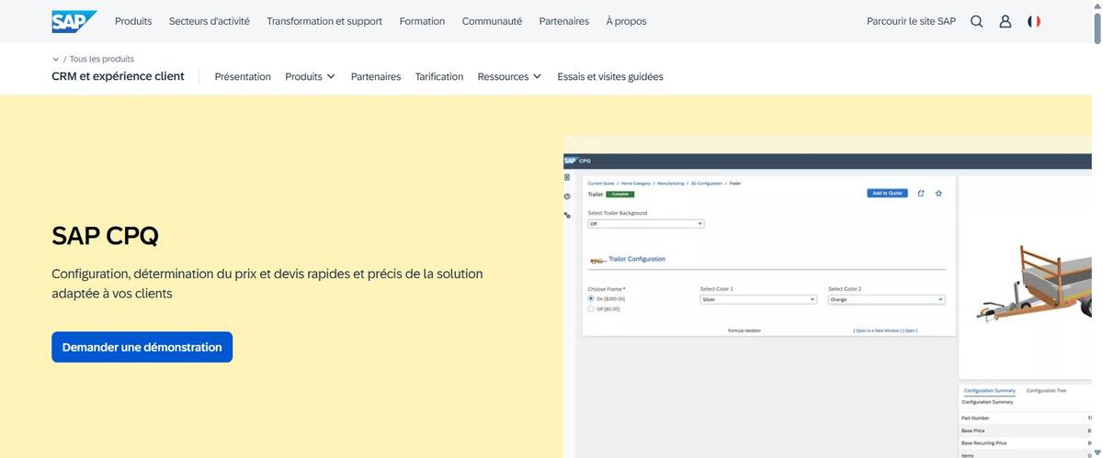Click the small trailer icon beside Trailer Configuration
1103x458 pixels.
coord(597,260)
